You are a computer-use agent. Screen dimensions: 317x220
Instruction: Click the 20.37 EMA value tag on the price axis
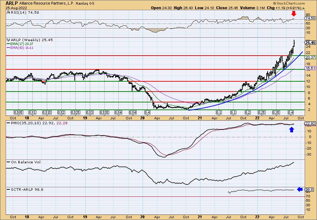click(x=310, y=57)
